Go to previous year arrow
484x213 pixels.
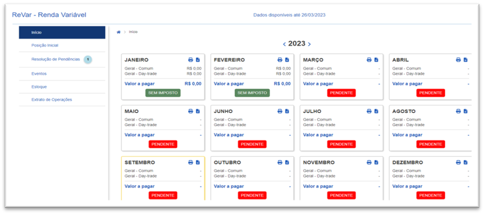point(284,45)
